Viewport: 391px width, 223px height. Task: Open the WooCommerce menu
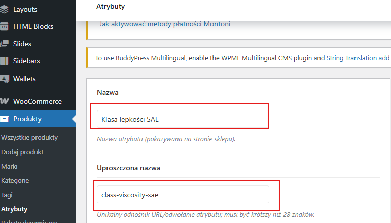38,101
